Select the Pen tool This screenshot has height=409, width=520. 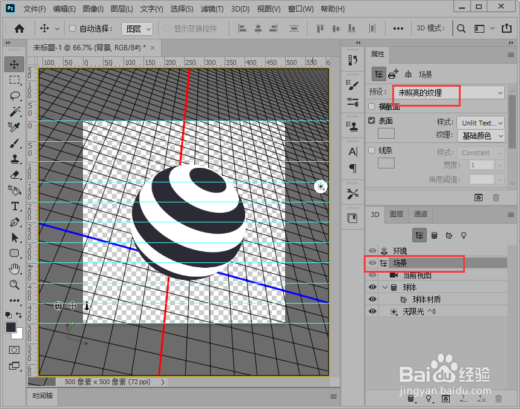click(x=15, y=222)
